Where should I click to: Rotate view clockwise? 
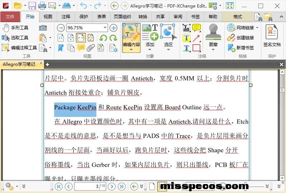[113, 38]
